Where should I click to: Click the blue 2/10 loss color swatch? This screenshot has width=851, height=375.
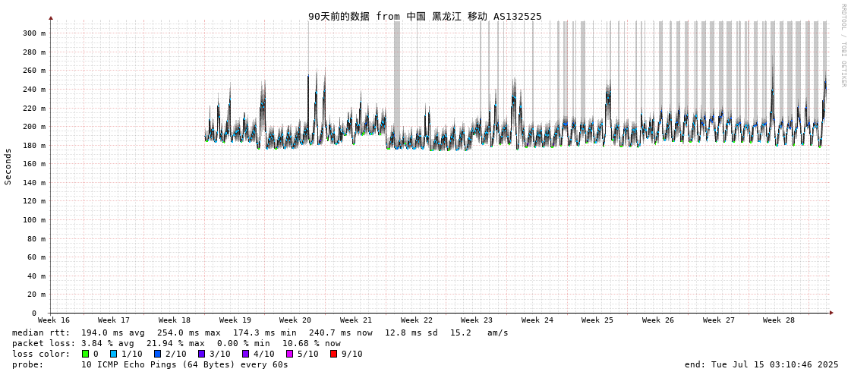click(157, 354)
